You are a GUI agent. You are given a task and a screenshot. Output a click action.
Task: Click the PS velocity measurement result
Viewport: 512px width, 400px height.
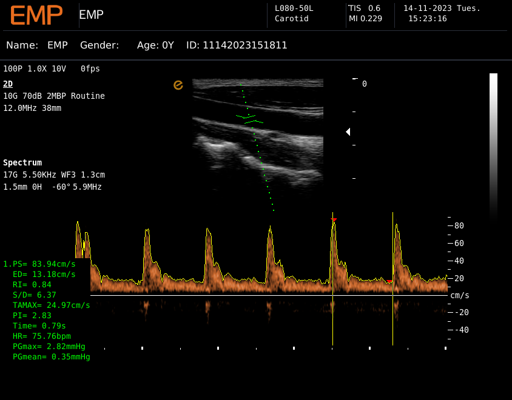pos(41,264)
